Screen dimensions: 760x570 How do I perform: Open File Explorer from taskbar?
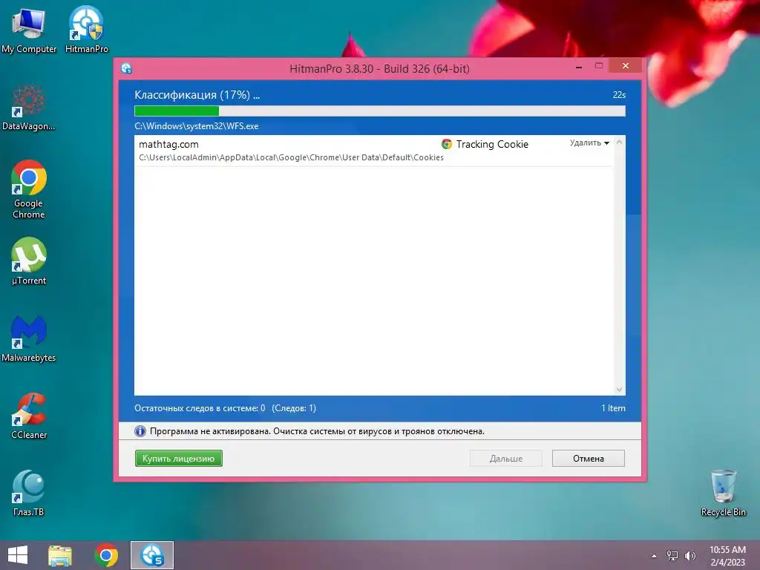[60, 555]
